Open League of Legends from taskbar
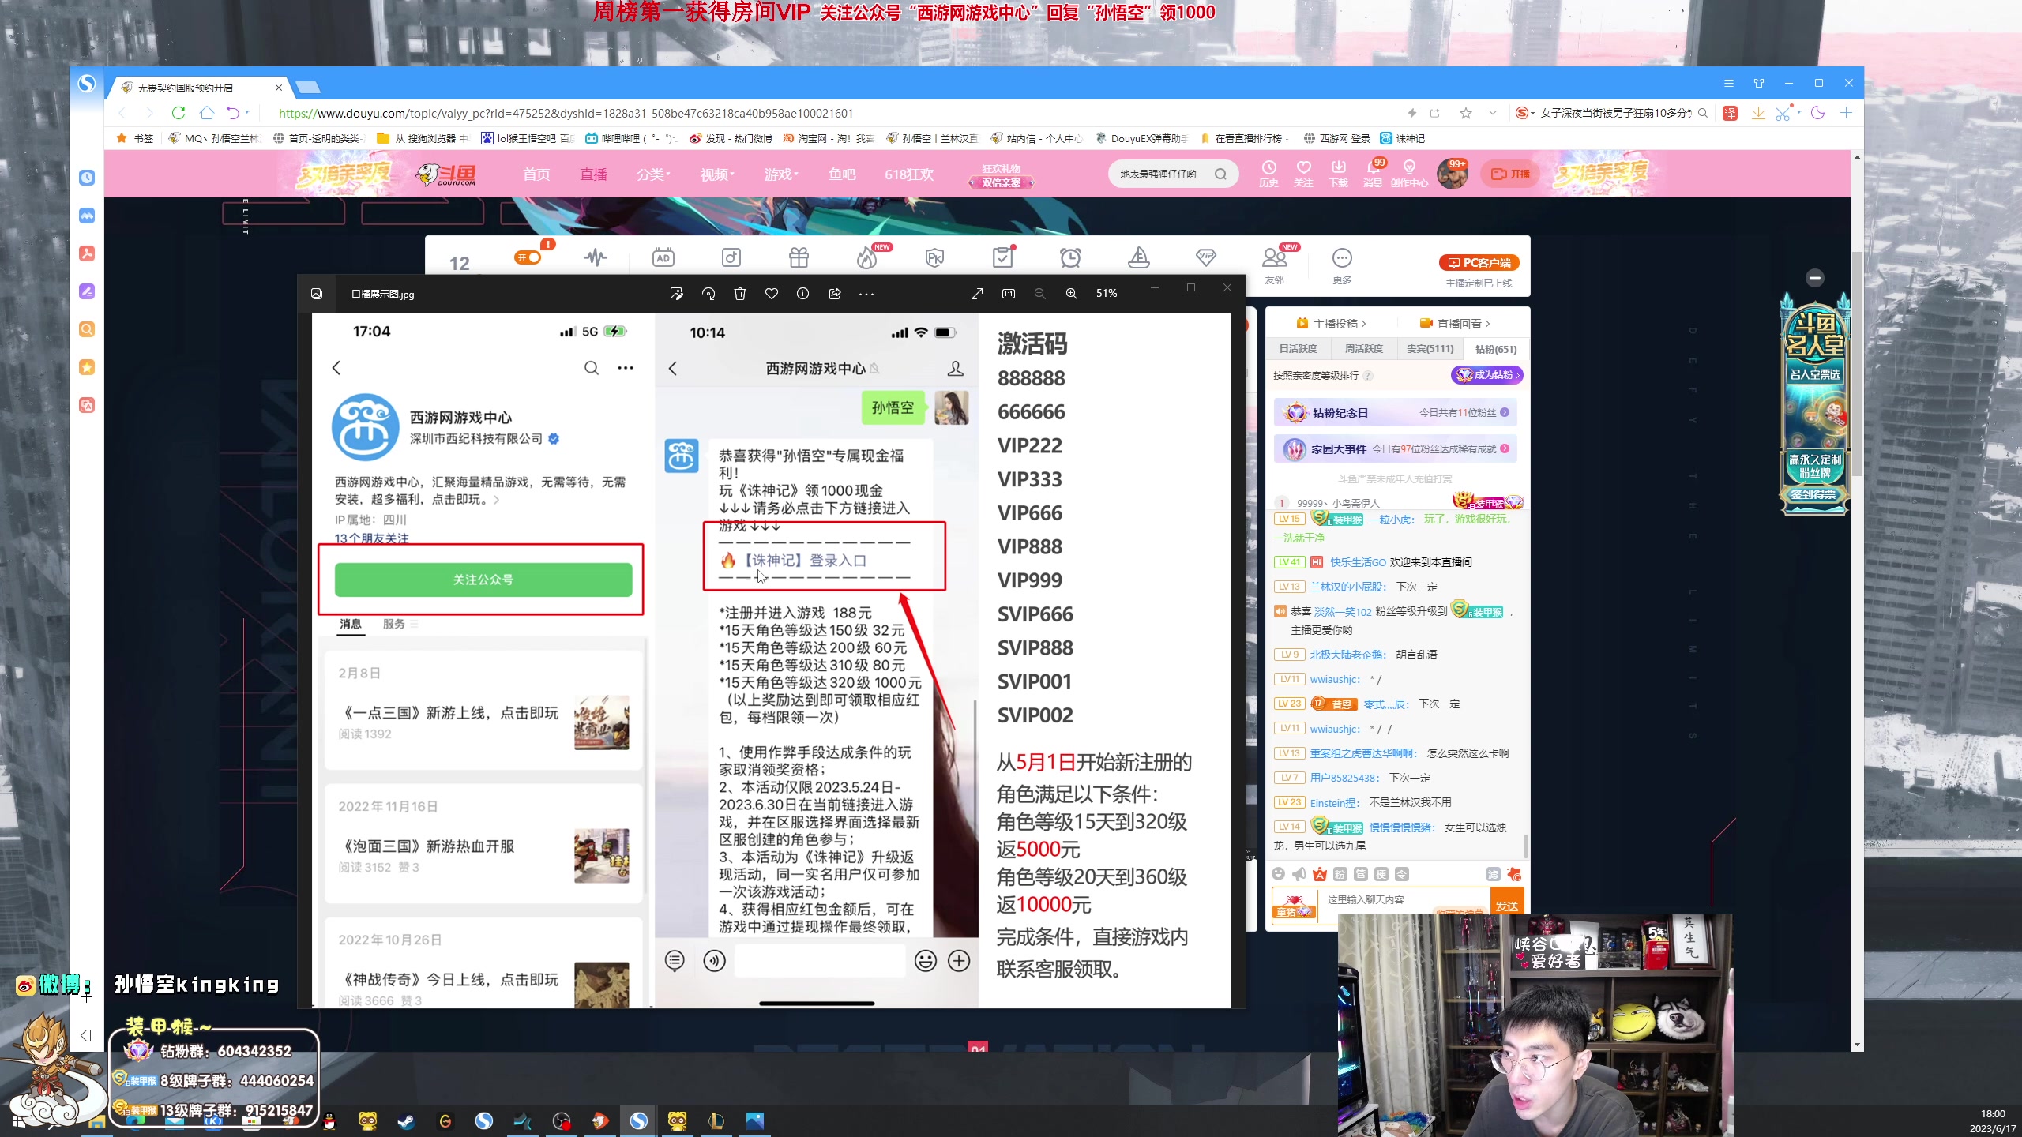 tap(716, 1121)
